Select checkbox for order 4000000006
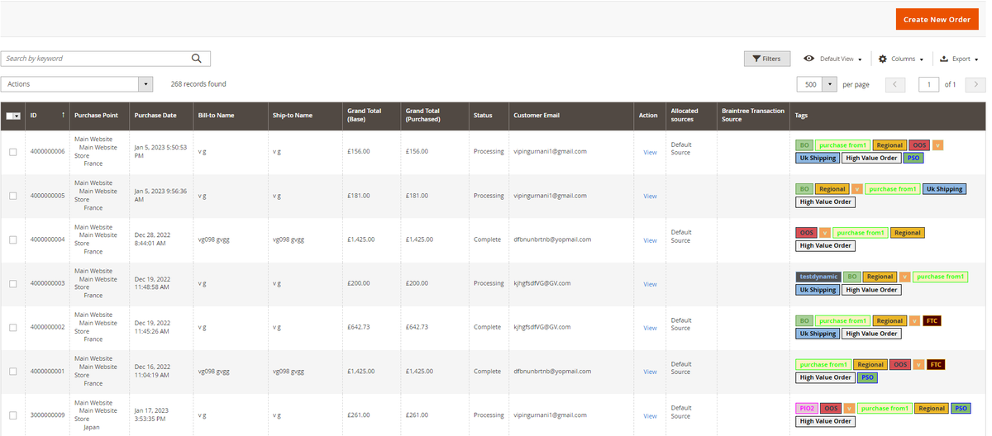This screenshot has width=992, height=436. [12, 152]
